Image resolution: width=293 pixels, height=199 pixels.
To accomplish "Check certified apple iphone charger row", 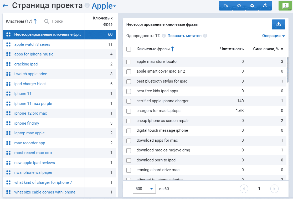I will click(128, 101).
